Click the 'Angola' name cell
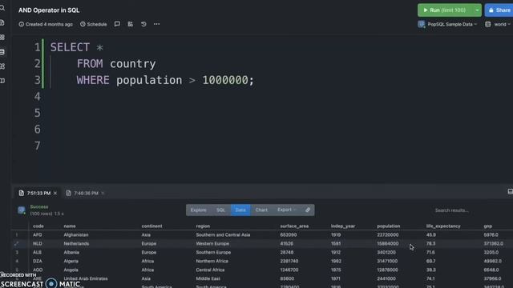 71,270
